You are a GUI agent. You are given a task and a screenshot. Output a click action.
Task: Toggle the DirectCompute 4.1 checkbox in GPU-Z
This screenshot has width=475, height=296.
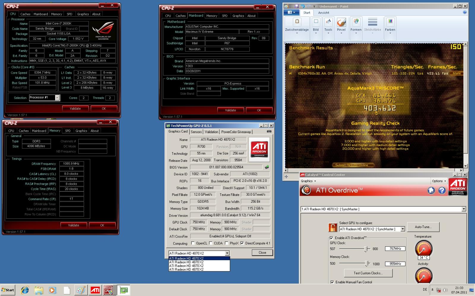pyautogui.click(x=242, y=243)
